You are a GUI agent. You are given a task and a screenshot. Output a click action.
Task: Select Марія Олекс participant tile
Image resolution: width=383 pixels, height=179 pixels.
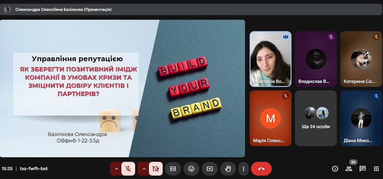(x=270, y=118)
